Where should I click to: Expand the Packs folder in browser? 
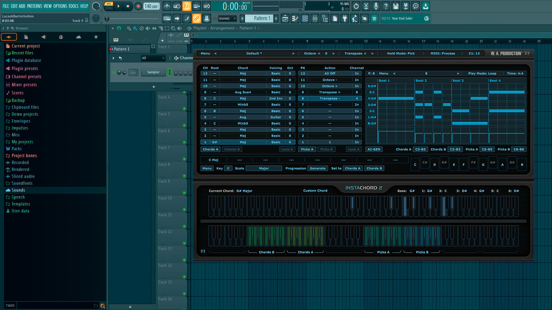(x=17, y=149)
